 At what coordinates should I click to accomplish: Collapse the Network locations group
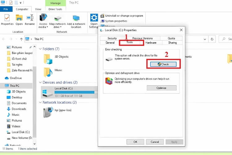(x=40, y=102)
